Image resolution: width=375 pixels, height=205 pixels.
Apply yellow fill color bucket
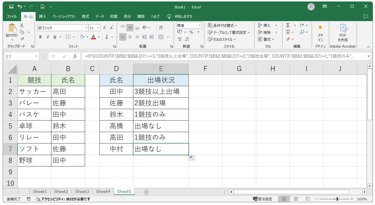coord(82,37)
